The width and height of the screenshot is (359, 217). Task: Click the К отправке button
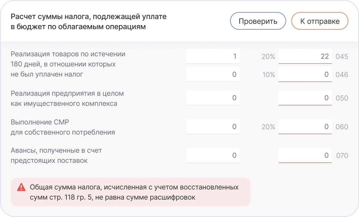coord(320,21)
